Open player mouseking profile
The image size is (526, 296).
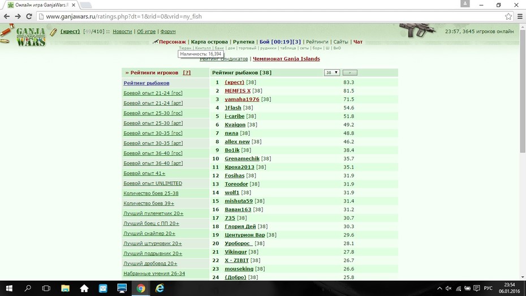pos(239,269)
